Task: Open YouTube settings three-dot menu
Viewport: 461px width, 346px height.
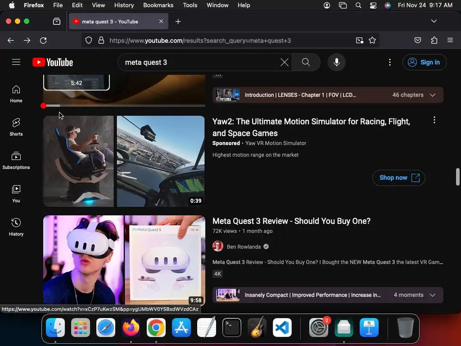Action: coord(390,62)
